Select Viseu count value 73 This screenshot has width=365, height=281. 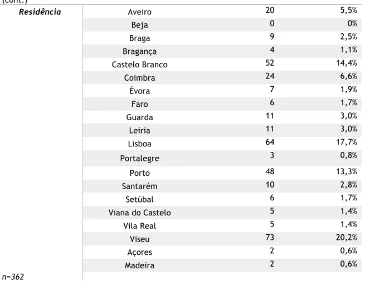(x=270, y=237)
